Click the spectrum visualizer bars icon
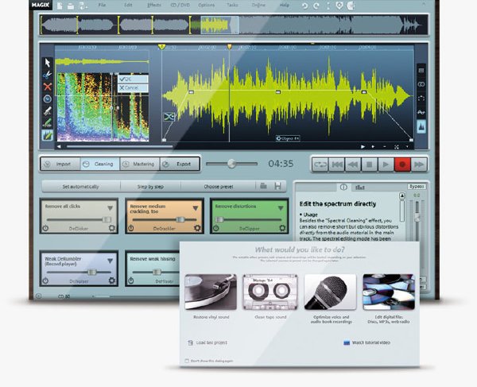The width and height of the screenshot is (477, 387). click(360, 188)
